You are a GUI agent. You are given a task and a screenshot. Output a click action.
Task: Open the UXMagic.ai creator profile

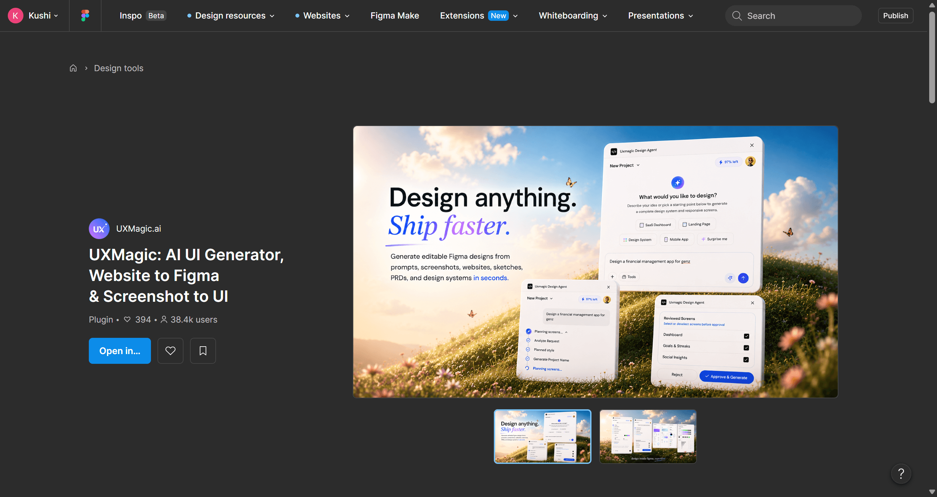tap(139, 228)
